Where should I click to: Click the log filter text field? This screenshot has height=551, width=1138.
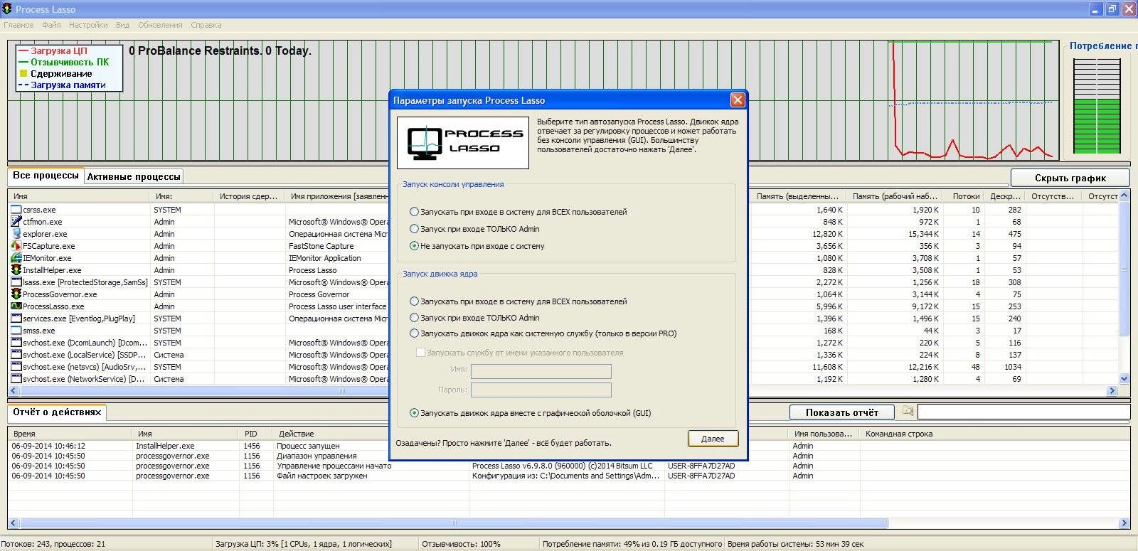click(1023, 412)
